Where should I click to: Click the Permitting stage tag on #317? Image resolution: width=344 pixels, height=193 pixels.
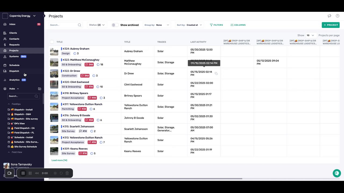[68, 109]
